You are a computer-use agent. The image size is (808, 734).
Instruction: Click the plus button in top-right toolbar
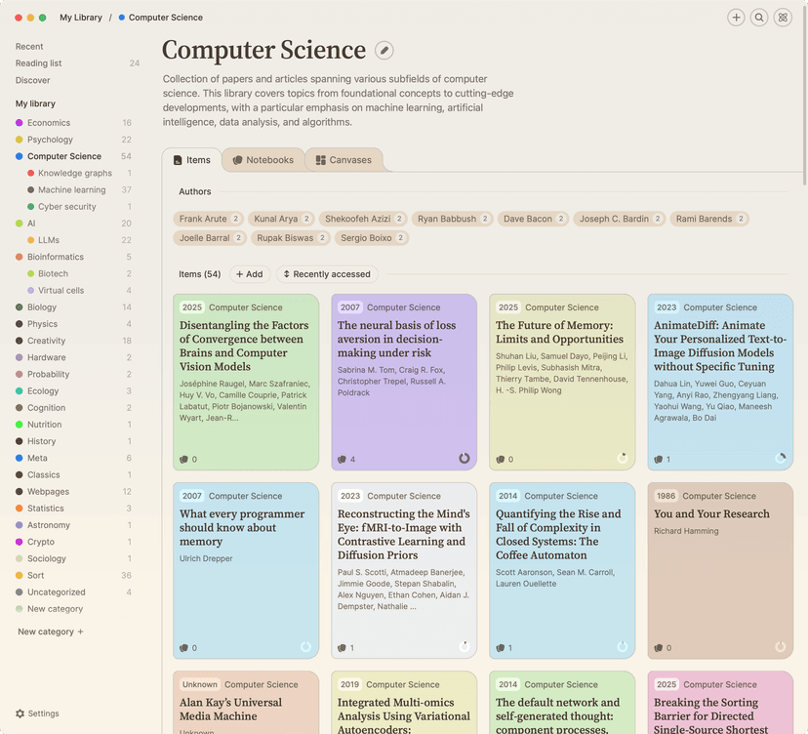[x=736, y=18]
